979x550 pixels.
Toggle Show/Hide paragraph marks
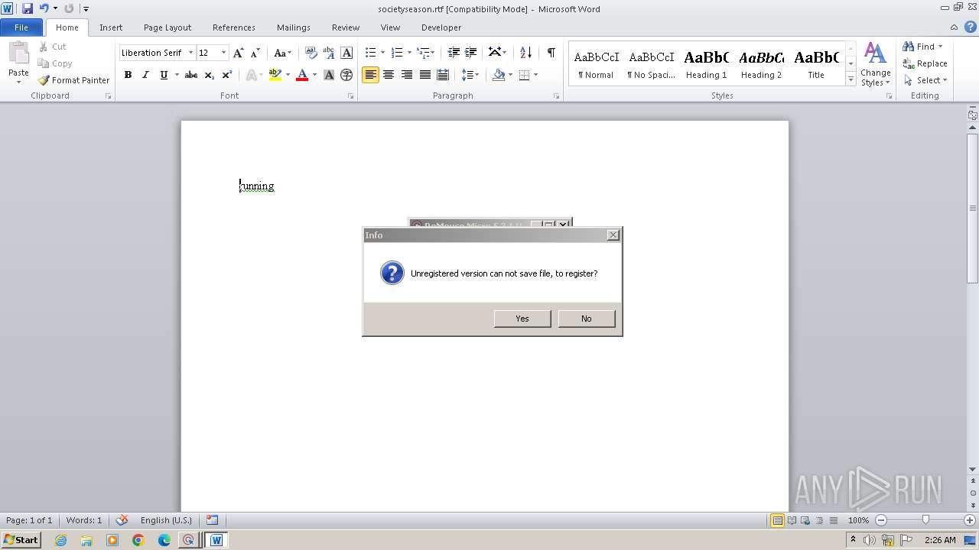[x=551, y=53]
